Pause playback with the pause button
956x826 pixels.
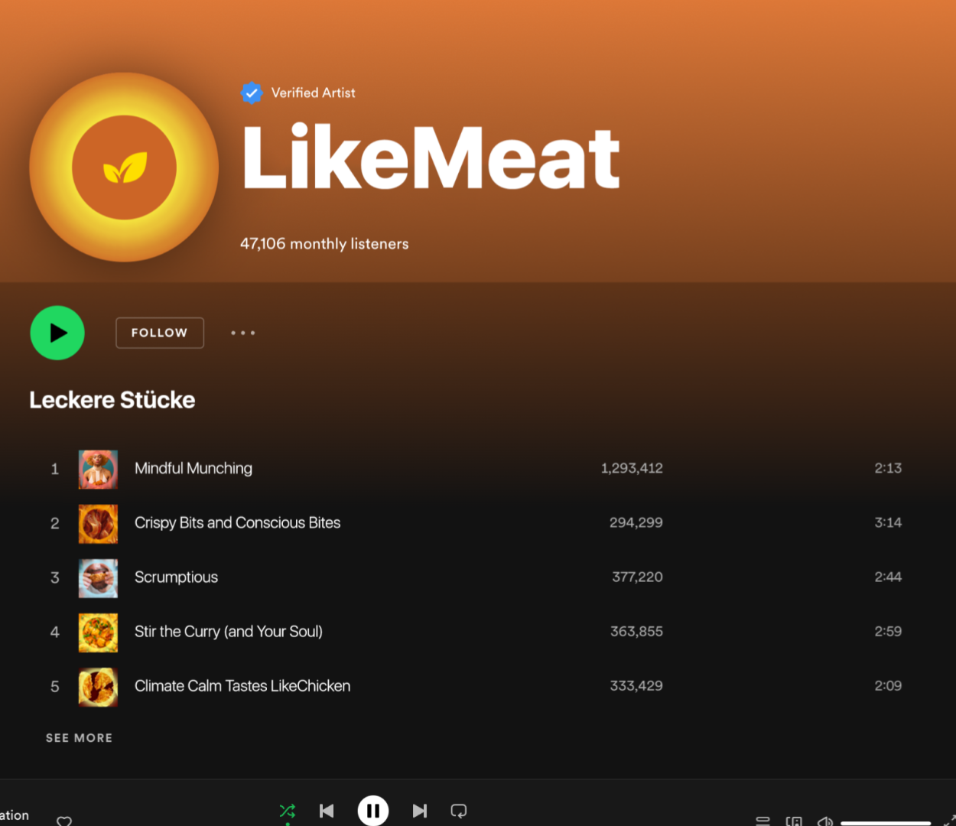click(x=373, y=811)
